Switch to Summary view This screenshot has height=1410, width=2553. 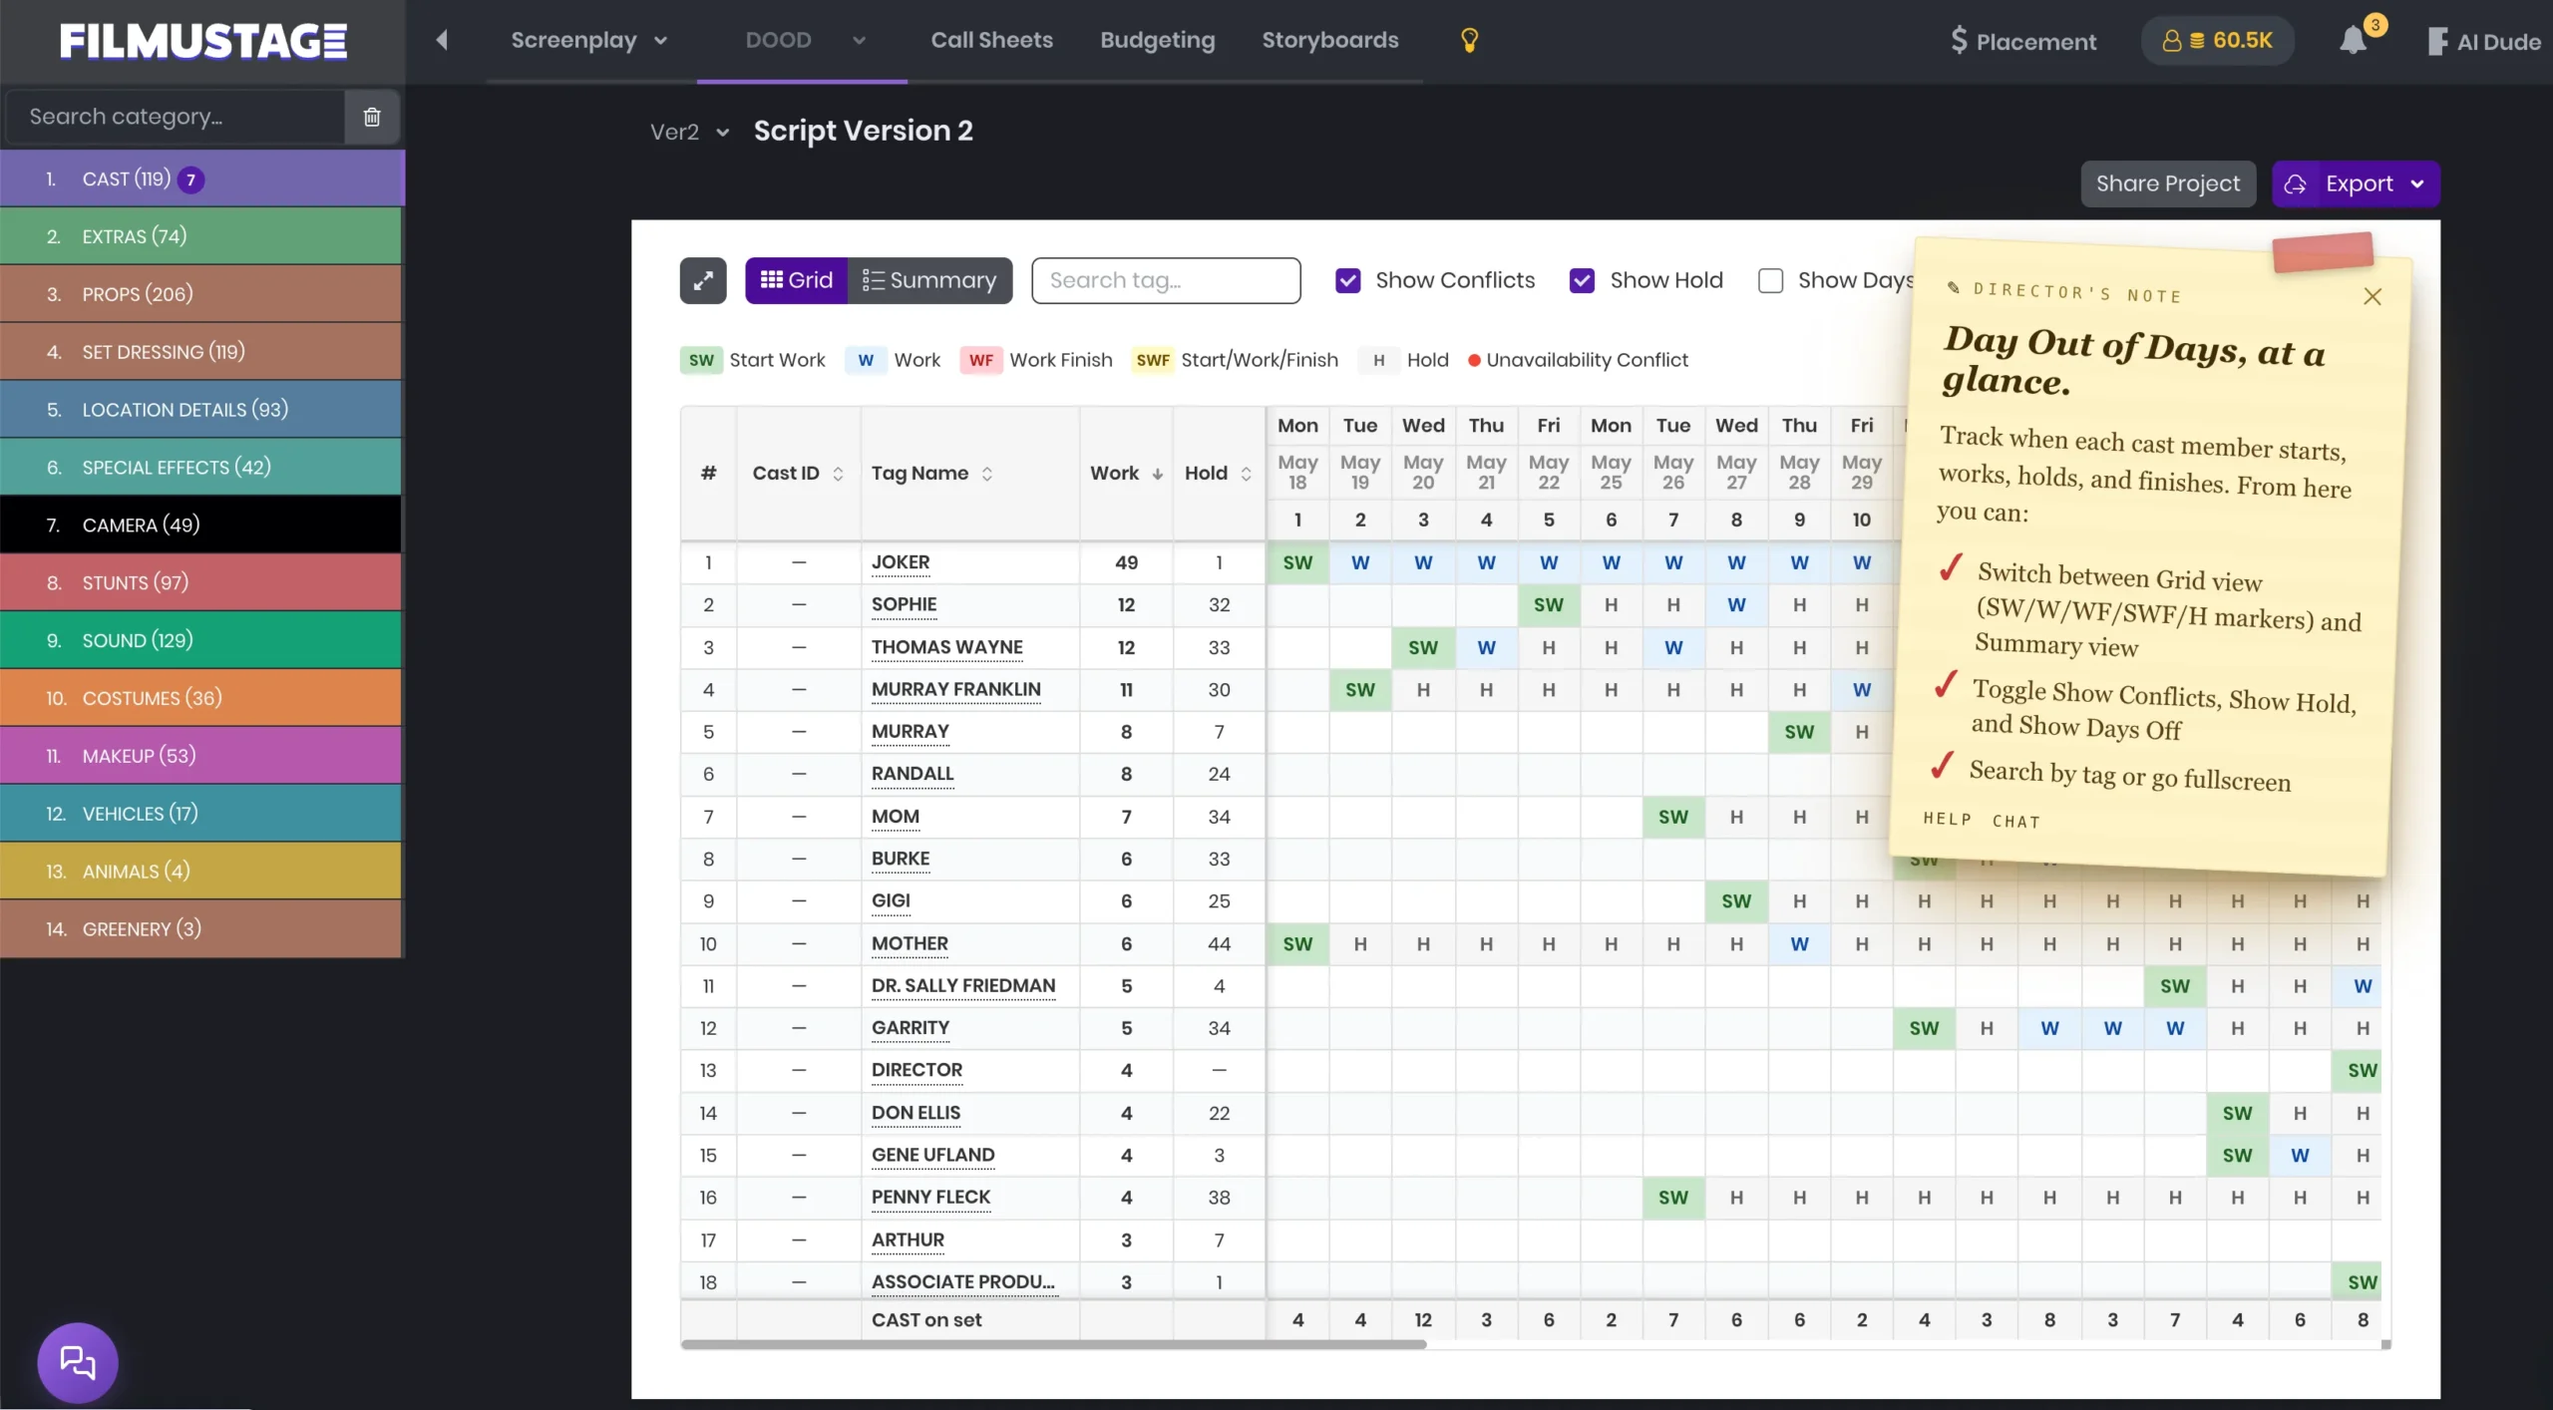[x=929, y=280]
